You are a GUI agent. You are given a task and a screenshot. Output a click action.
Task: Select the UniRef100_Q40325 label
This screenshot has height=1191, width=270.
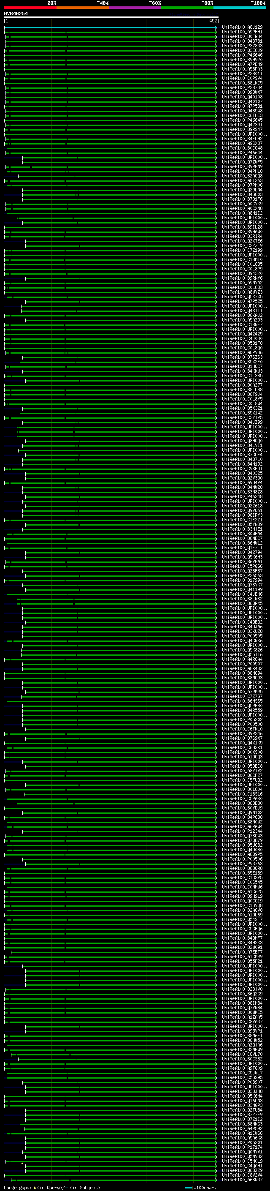pyautogui.click(x=242, y=473)
